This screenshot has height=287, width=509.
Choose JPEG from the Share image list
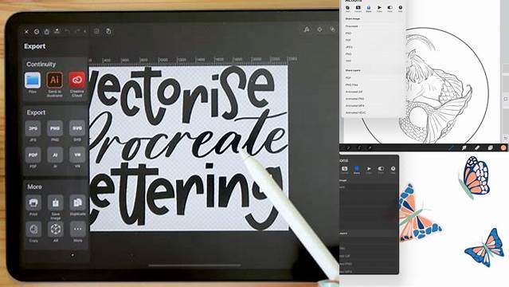tap(349, 47)
